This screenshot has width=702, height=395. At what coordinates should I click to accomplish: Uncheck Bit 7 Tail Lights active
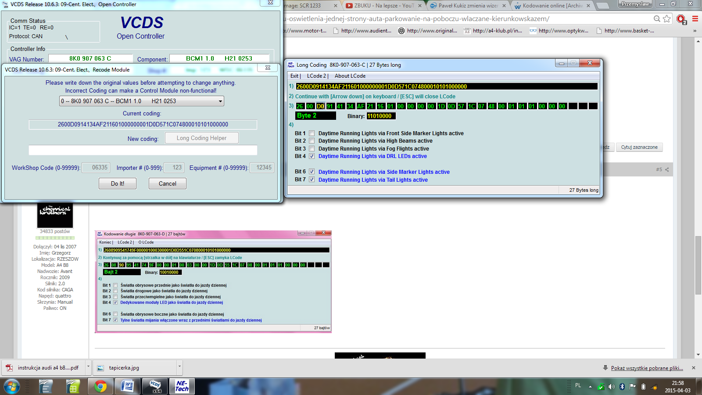[x=312, y=180]
